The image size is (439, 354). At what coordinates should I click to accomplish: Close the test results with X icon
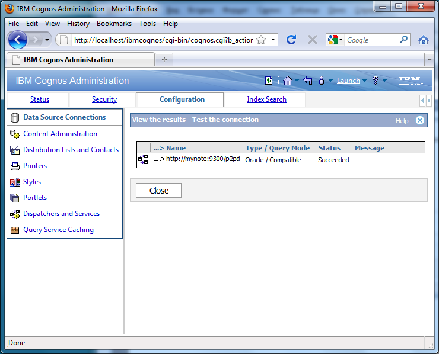pos(419,120)
